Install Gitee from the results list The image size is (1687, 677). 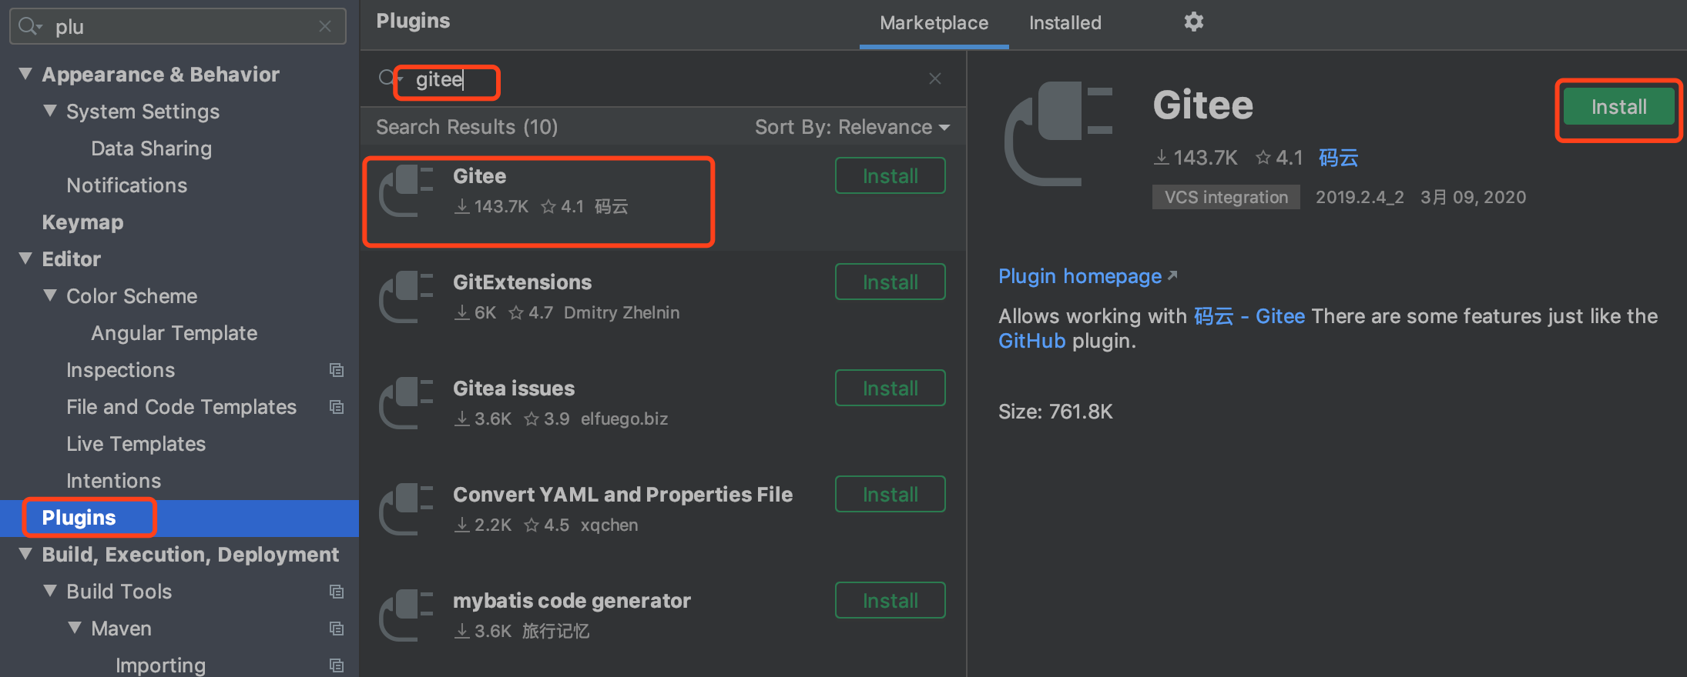(x=890, y=176)
